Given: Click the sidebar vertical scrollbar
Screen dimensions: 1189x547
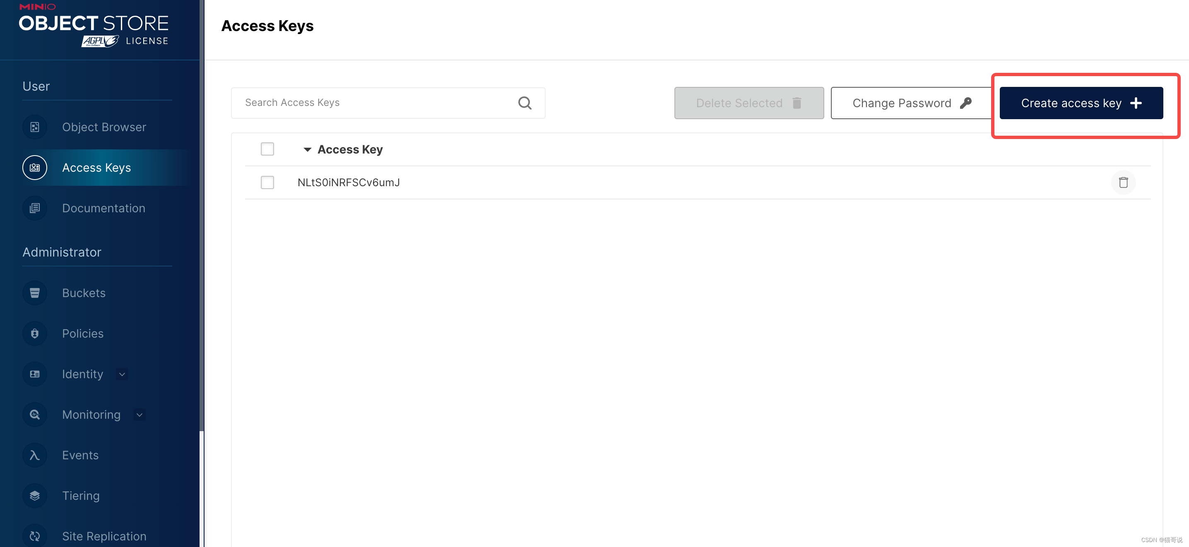Looking at the screenshot, I should pyautogui.click(x=202, y=216).
